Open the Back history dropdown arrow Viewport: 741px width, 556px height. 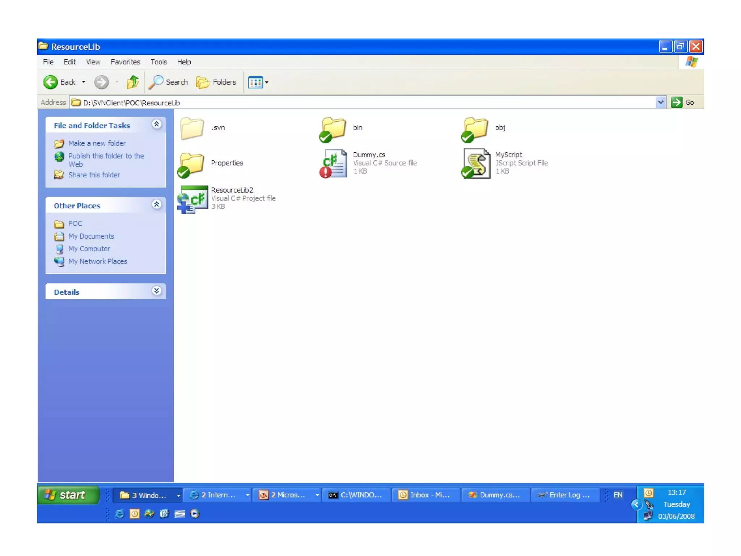84,82
